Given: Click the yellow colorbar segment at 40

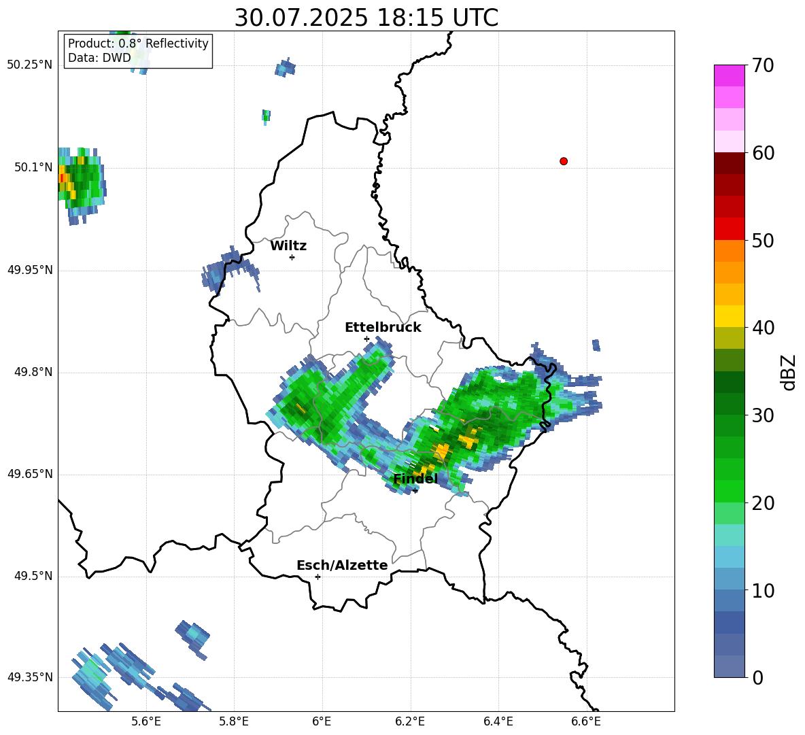Looking at the screenshot, I should coord(729,316).
